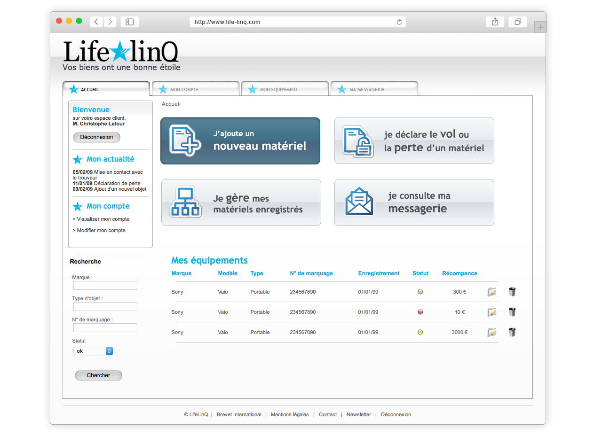Switch to the Mon Equipement tab
The image size is (602, 436).
pos(285,89)
